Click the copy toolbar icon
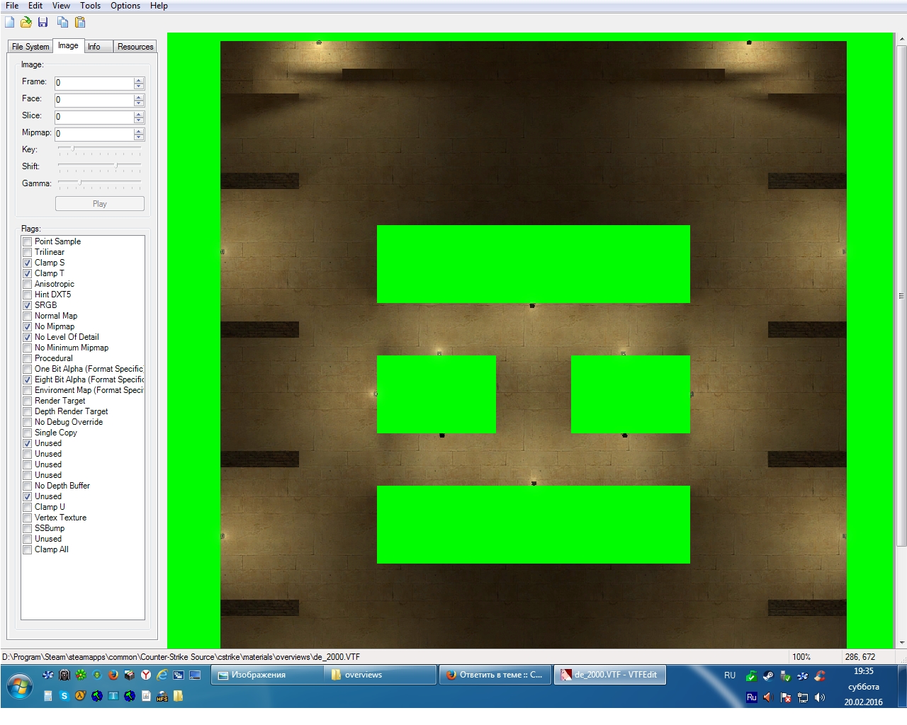The height and width of the screenshot is (725, 907). [63, 22]
